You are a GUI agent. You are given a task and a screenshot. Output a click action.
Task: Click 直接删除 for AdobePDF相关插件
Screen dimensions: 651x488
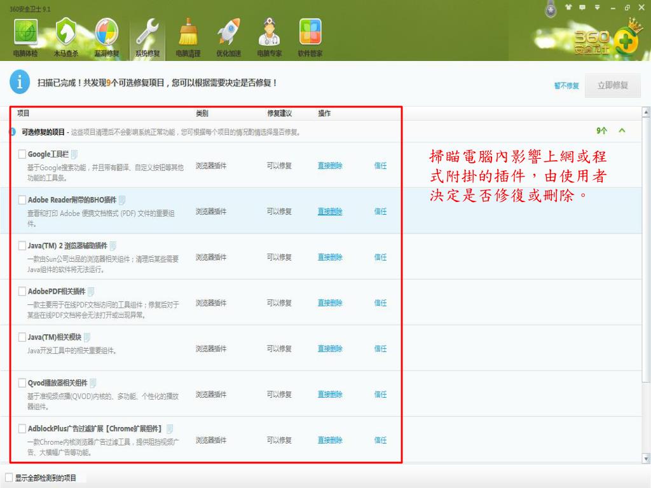[x=330, y=303]
